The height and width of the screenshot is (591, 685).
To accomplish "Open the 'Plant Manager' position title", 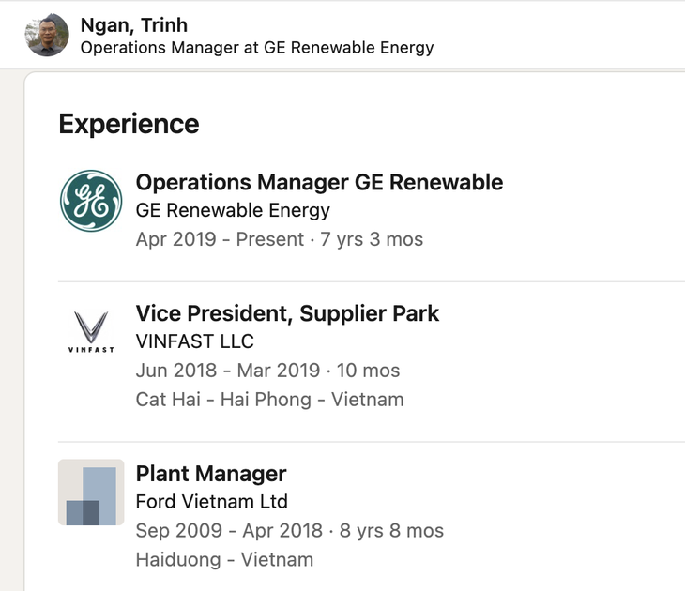I will pyautogui.click(x=211, y=474).
